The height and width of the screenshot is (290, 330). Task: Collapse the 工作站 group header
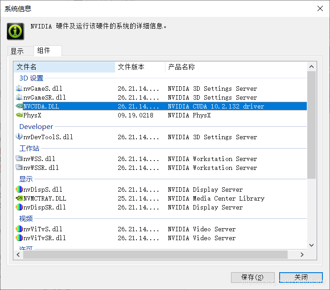pos(29,149)
